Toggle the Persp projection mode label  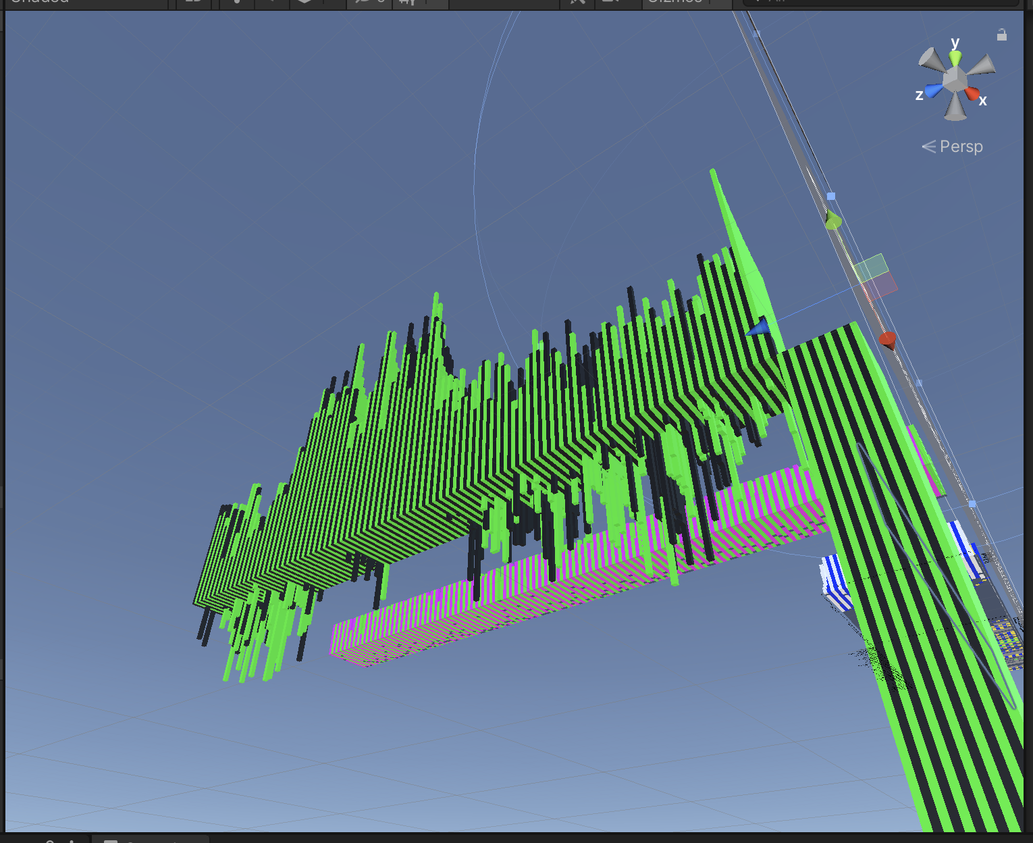[x=953, y=147]
